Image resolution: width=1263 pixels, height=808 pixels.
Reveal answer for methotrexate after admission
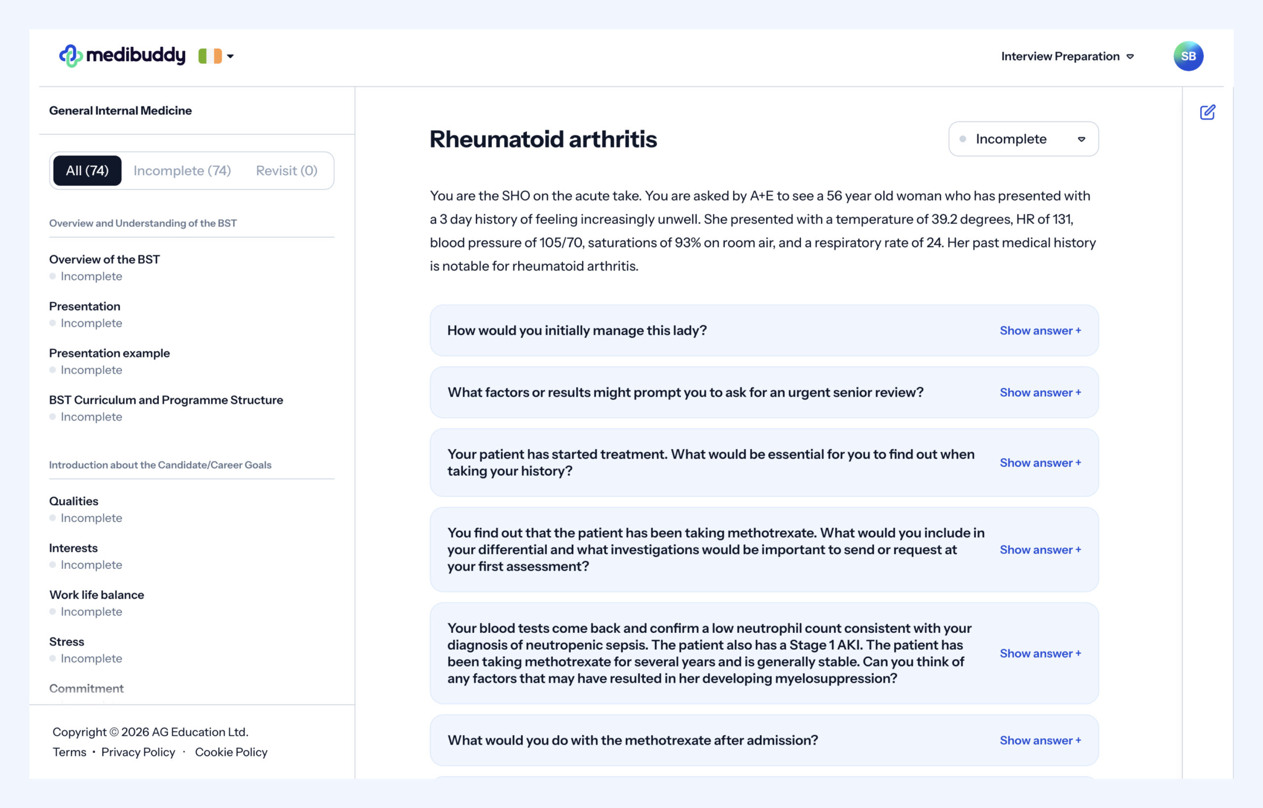(x=1040, y=740)
